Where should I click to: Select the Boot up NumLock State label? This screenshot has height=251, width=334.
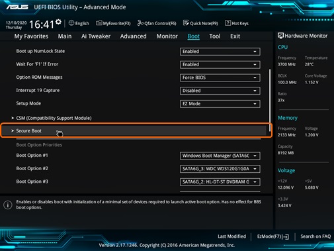(x=40, y=51)
